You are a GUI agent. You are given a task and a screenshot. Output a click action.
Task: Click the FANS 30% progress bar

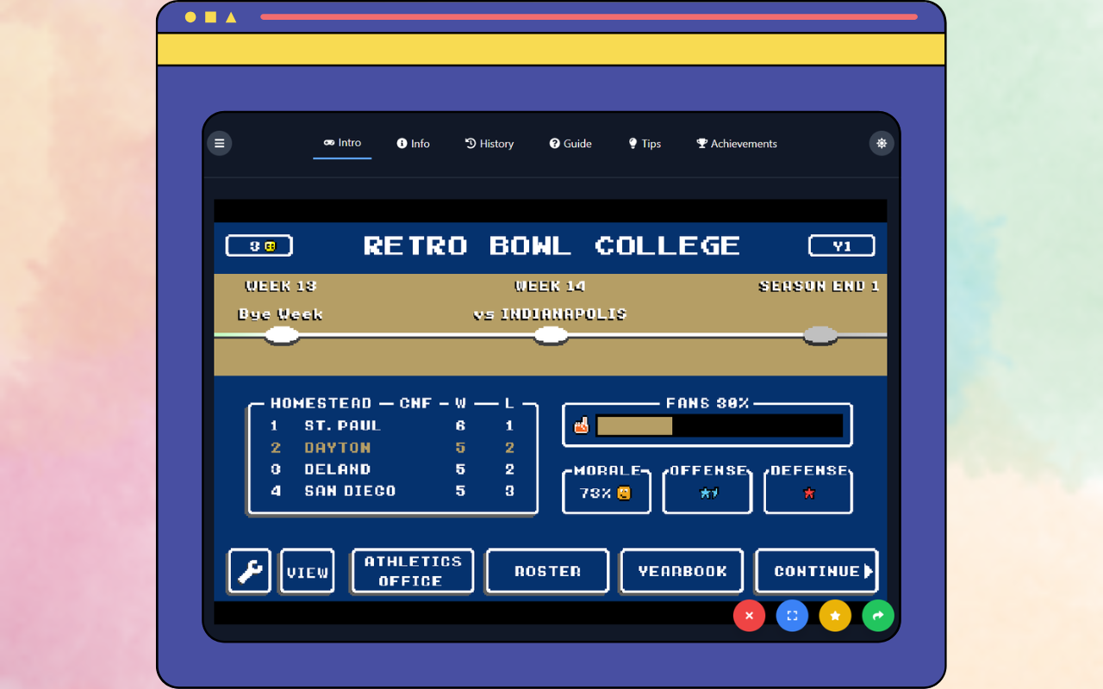point(720,425)
